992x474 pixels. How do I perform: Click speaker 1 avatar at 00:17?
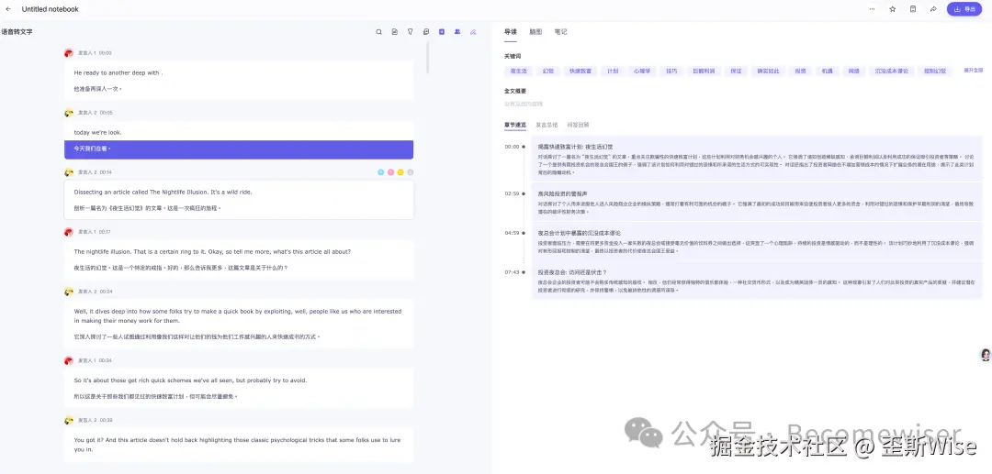tap(69, 232)
